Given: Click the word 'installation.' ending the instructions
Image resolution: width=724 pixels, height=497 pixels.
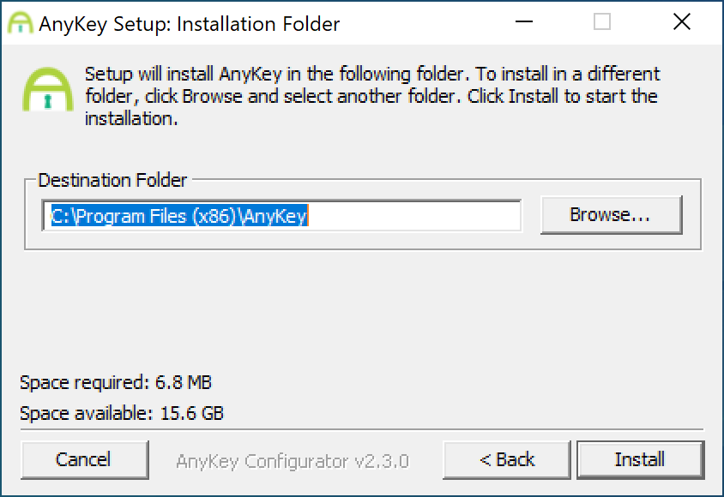Looking at the screenshot, I should [x=131, y=119].
